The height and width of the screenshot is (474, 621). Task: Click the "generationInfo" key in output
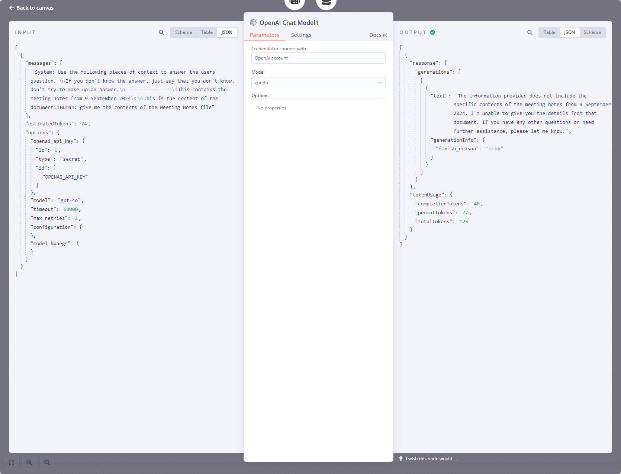coord(454,140)
